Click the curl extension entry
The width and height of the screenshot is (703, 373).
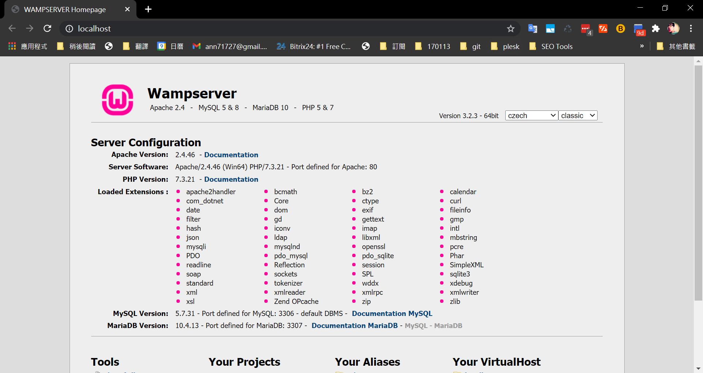click(x=455, y=201)
